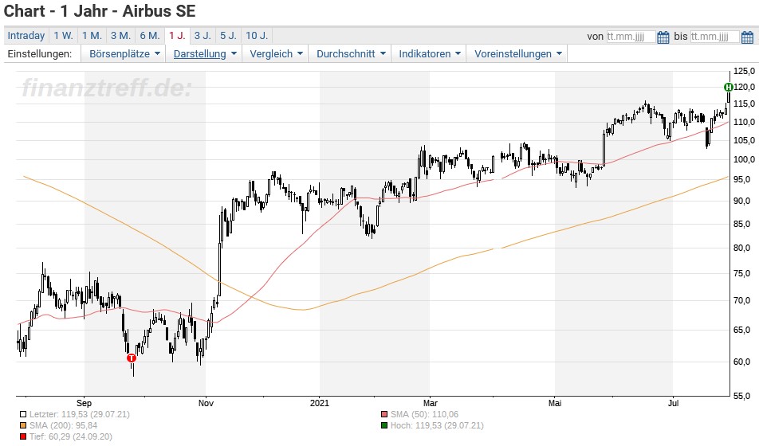Viewport: 759px width, 446px height.
Task: Select the 1 J. time range tab
Action: pyautogui.click(x=177, y=36)
